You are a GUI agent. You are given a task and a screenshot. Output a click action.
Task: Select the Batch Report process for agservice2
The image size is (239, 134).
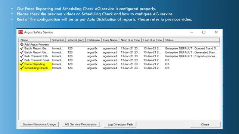click(x=119, y=48)
